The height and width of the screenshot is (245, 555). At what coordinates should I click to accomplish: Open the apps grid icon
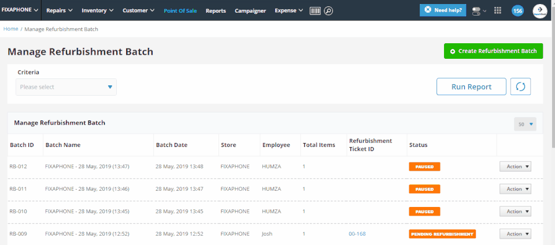[498, 10]
